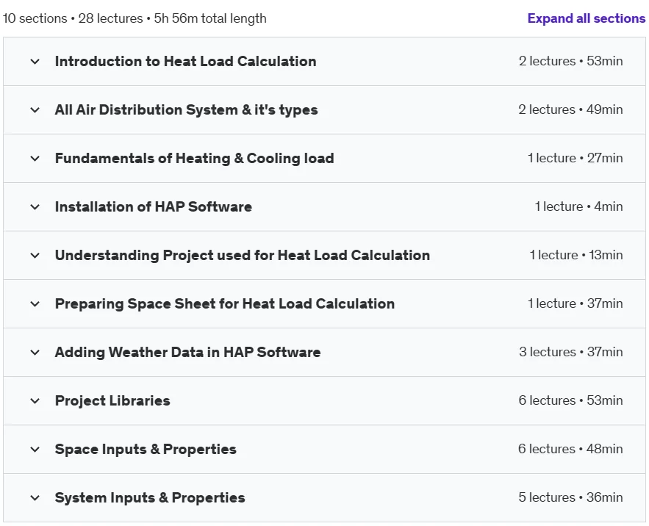This screenshot has height=526, width=649.
Task: Click chevron next to Installation of HAP Software
Action: coord(35,207)
